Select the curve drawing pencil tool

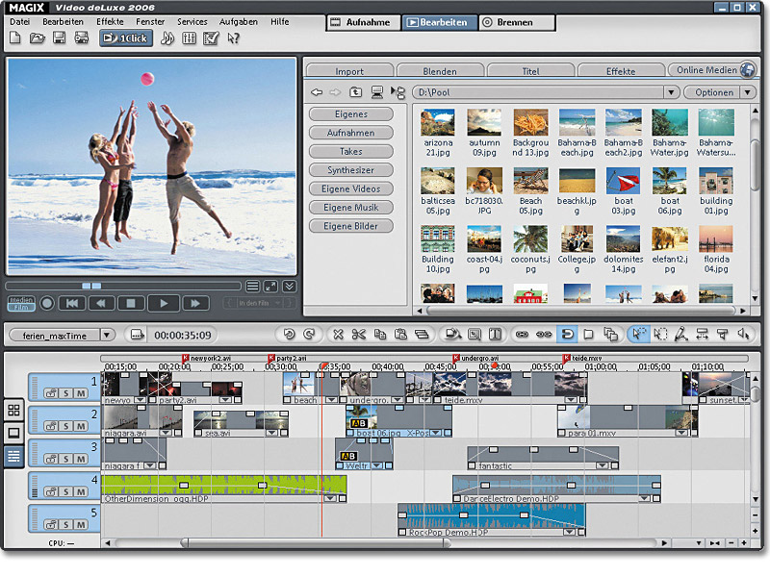680,335
